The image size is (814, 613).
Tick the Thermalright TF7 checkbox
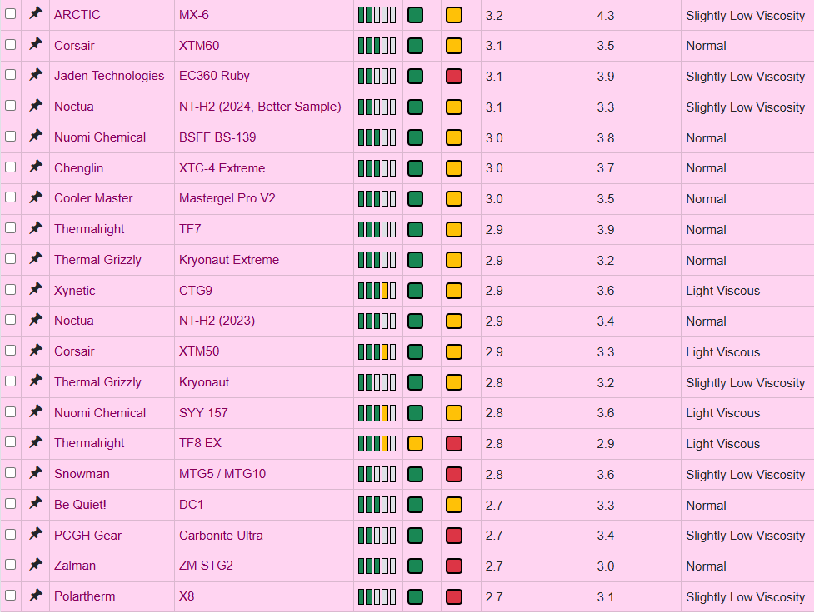[10, 228]
